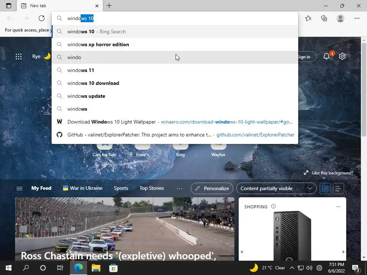The image size is (367, 275).
Task: Open the Favorites star icon
Action: [308, 18]
